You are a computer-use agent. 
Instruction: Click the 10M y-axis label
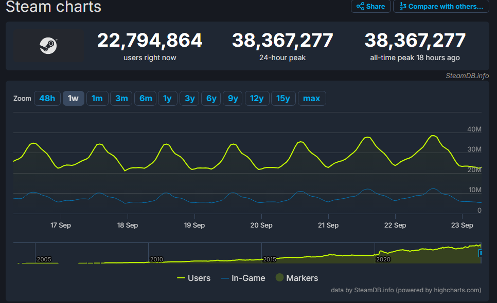[x=475, y=190]
